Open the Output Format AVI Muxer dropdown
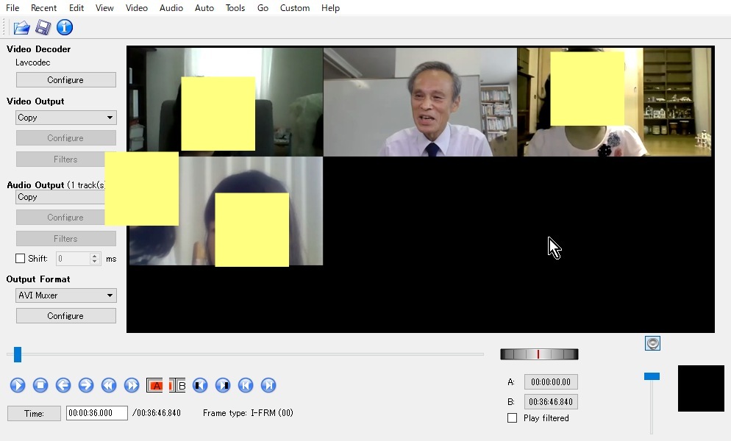731x441 pixels. [65, 295]
